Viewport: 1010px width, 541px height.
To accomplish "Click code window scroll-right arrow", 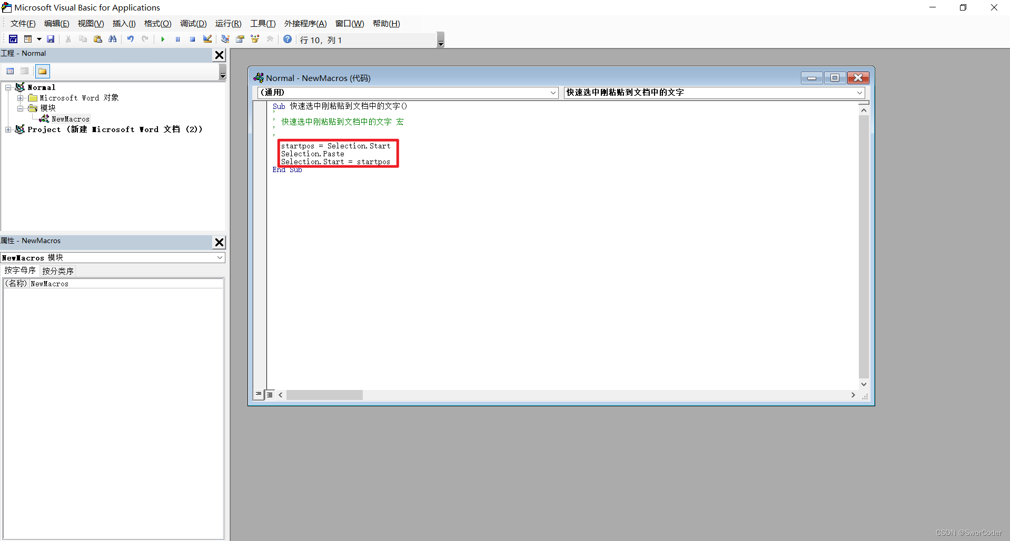I will click(853, 395).
